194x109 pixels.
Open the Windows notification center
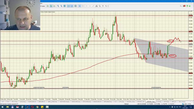pyautogui.click(x=191, y=107)
